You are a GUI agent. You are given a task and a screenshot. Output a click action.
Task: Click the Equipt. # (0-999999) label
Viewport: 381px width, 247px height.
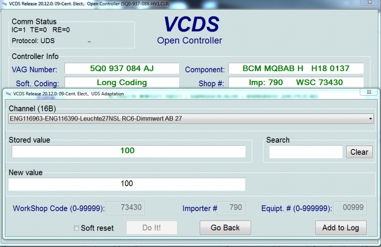pos(296,209)
